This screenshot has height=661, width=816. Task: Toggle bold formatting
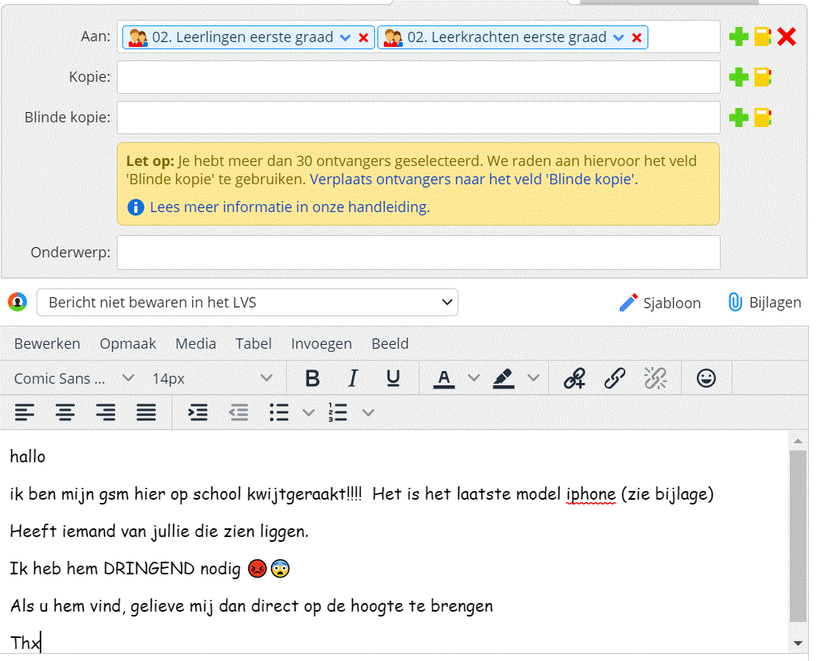(312, 379)
